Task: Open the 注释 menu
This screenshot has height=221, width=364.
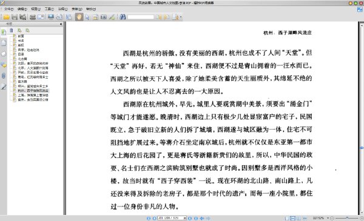Action: point(63,9)
